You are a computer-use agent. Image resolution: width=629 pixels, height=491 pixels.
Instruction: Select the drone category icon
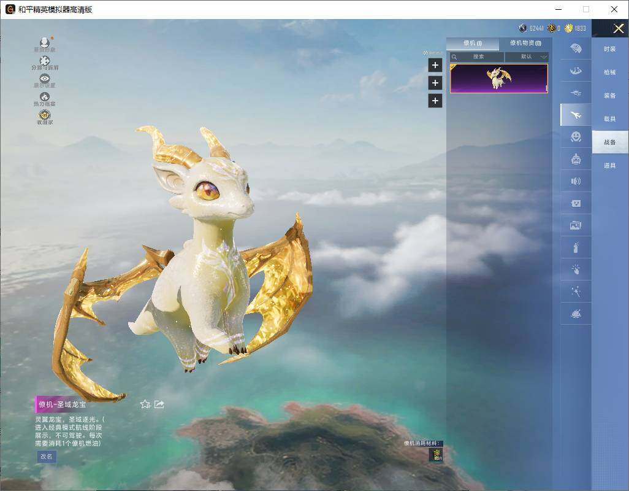576,93
